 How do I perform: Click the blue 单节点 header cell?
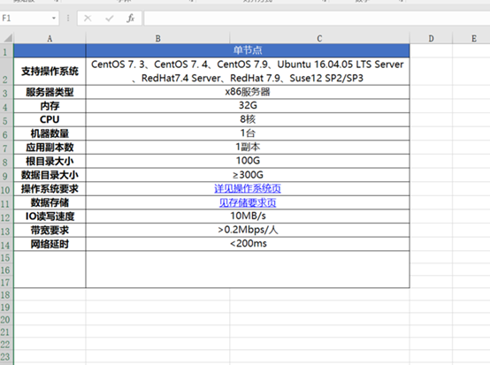click(248, 50)
